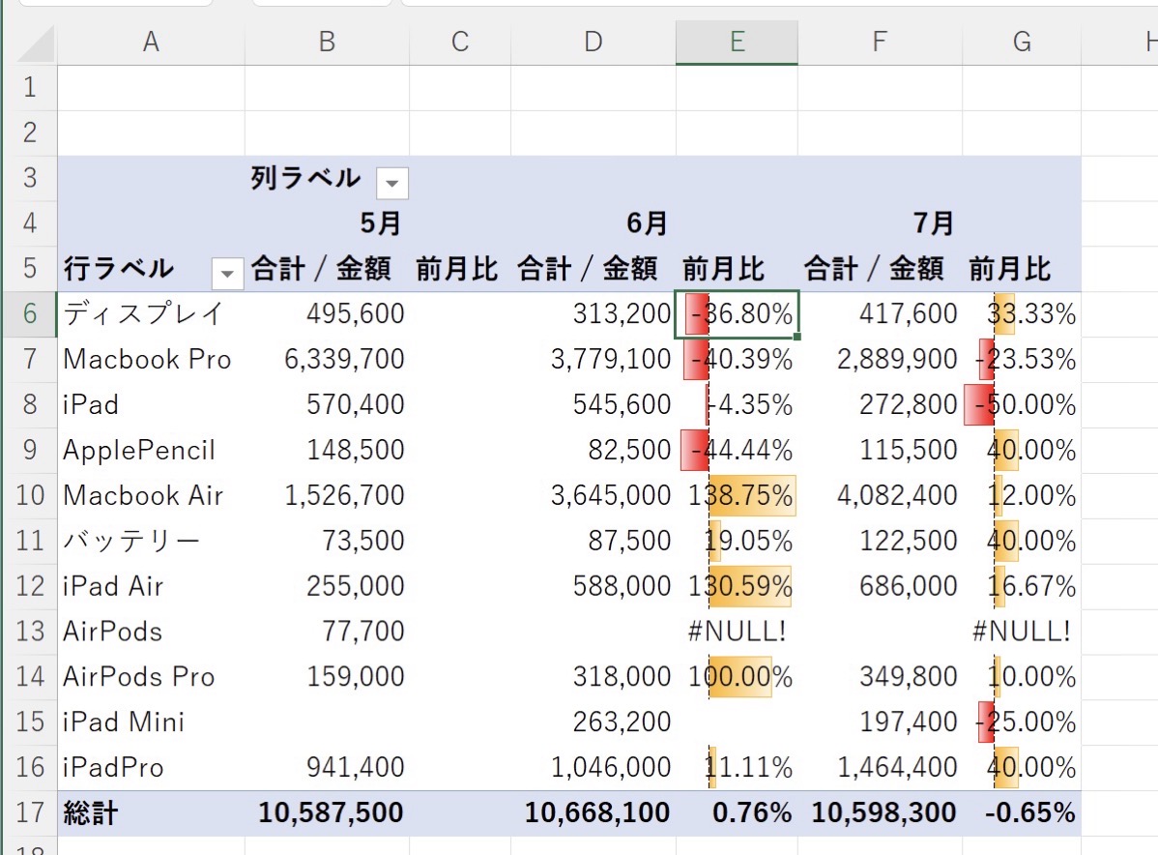Click the Macbook Air row label
Image resolution: width=1158 pixels, height=855 pixels.
point(143,495)
